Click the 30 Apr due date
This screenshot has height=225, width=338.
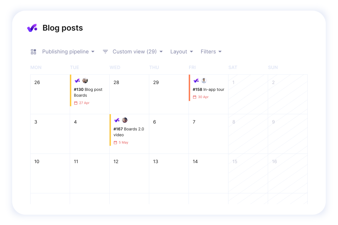[203, 97]
